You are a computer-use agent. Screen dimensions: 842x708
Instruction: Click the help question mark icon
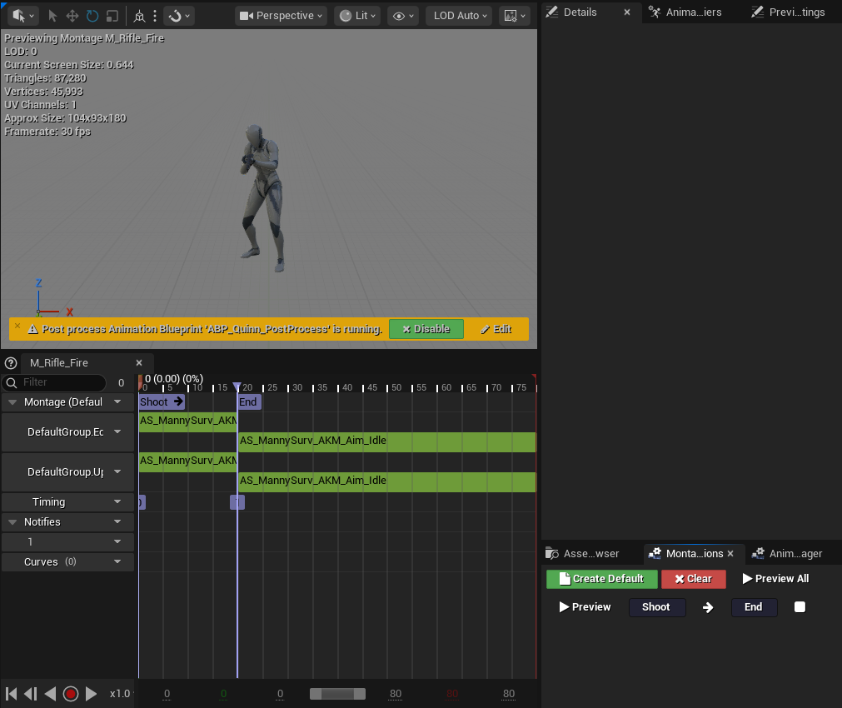11,363
